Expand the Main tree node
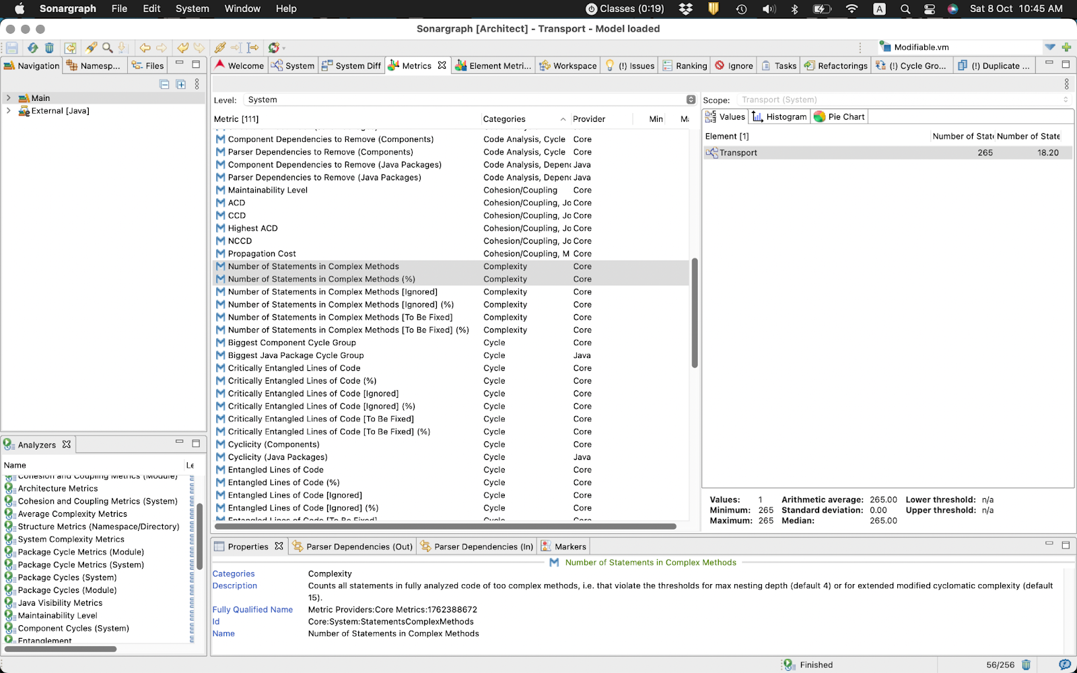Image resolution: width=1077 pixels, height=673 pixels. pyautogui.click(x=8, y=98)
